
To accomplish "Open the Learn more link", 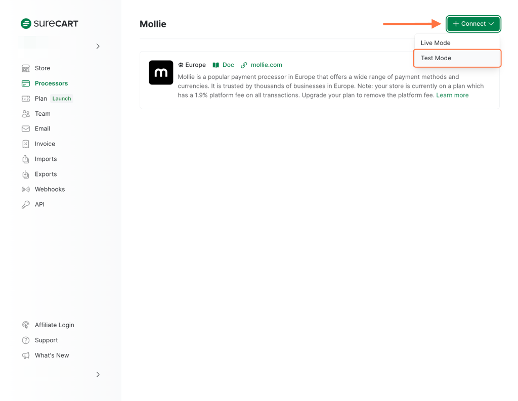I will [x=452, y=95].
